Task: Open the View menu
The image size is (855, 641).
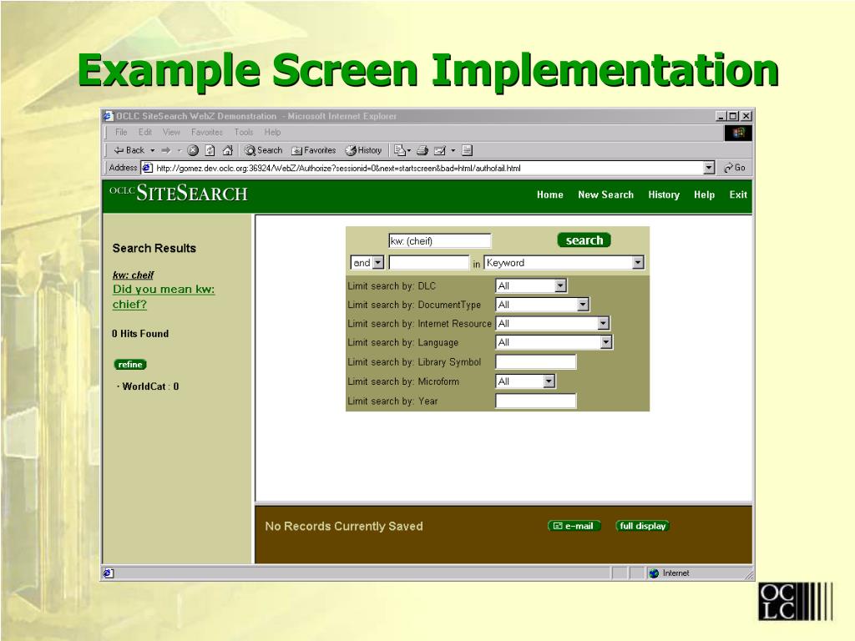Action: tap(171, 133)
